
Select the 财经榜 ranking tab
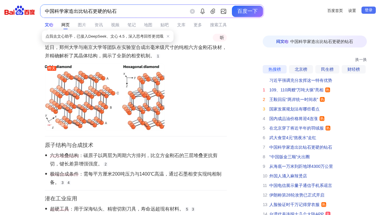[353, 69]
